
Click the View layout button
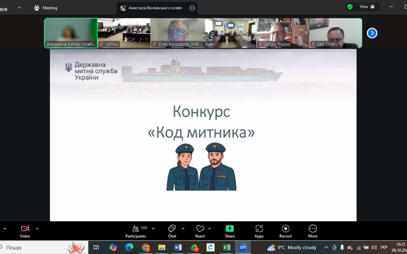[x=367, y=7]
